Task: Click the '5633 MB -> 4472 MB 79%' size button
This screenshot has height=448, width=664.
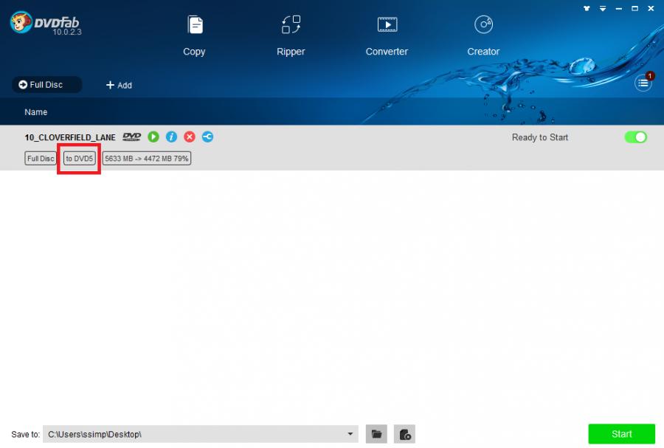Action: click(147, 159)
